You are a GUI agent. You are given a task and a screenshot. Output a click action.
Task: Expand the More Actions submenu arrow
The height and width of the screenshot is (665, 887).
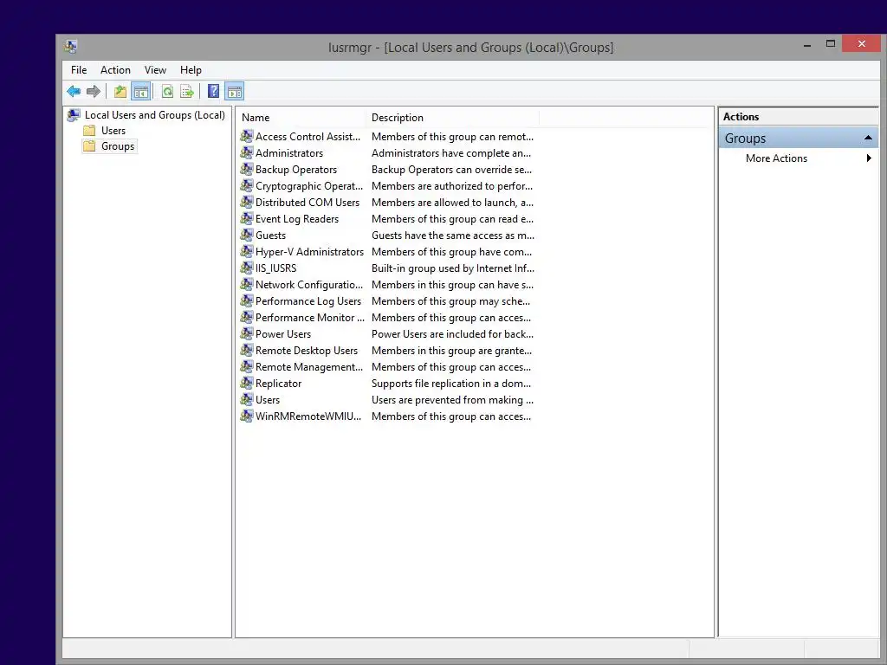coord(869,158)
